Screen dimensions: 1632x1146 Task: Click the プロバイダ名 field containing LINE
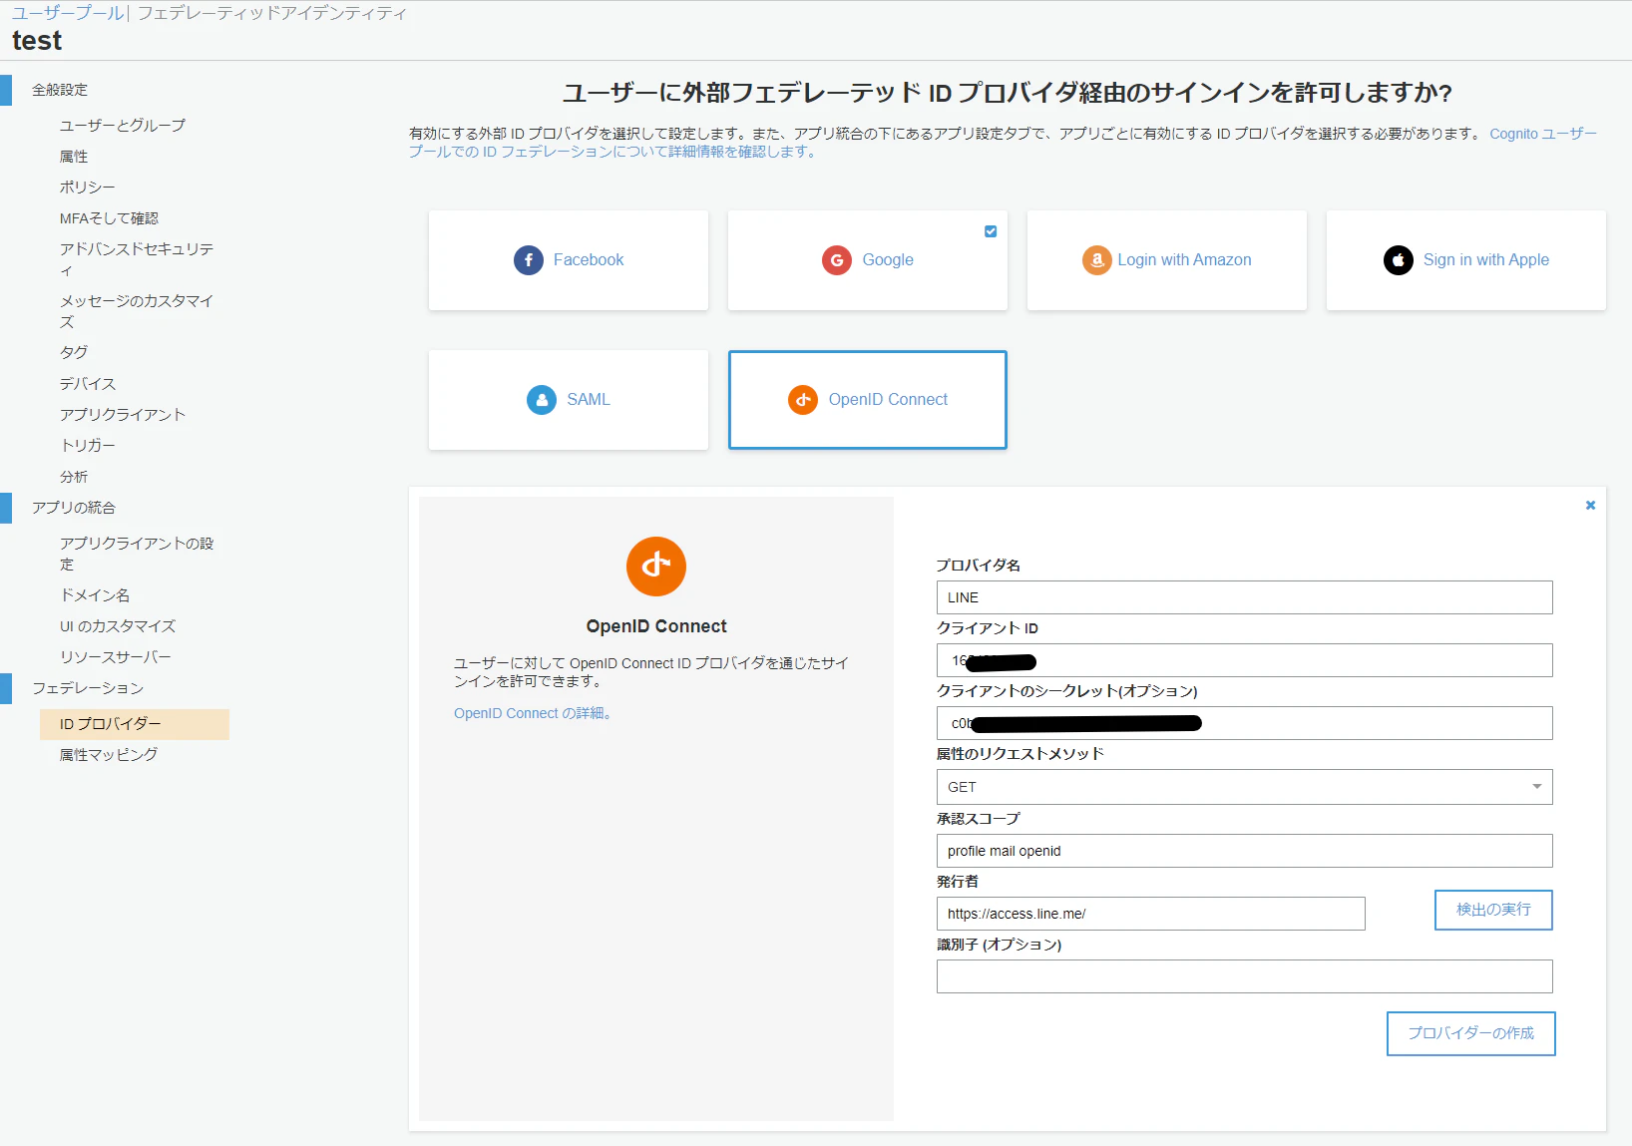(1245, 597)
